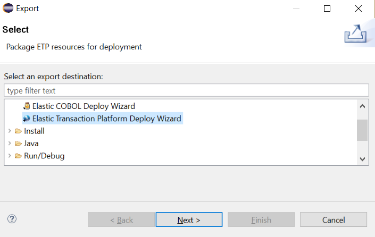Dismiss the dialog with Cancel

coord(334,219)
